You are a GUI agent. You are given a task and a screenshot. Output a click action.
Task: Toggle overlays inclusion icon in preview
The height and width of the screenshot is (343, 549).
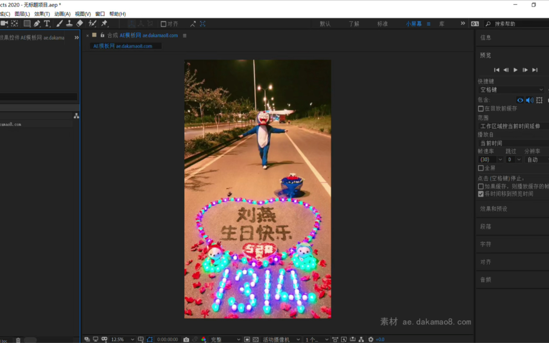pos(539,100)
